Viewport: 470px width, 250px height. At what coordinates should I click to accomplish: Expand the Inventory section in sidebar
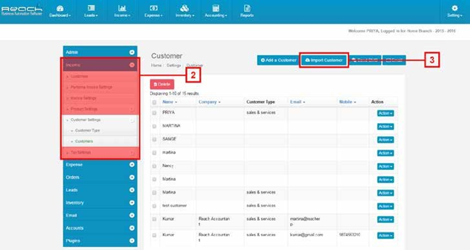pos(100,203)
